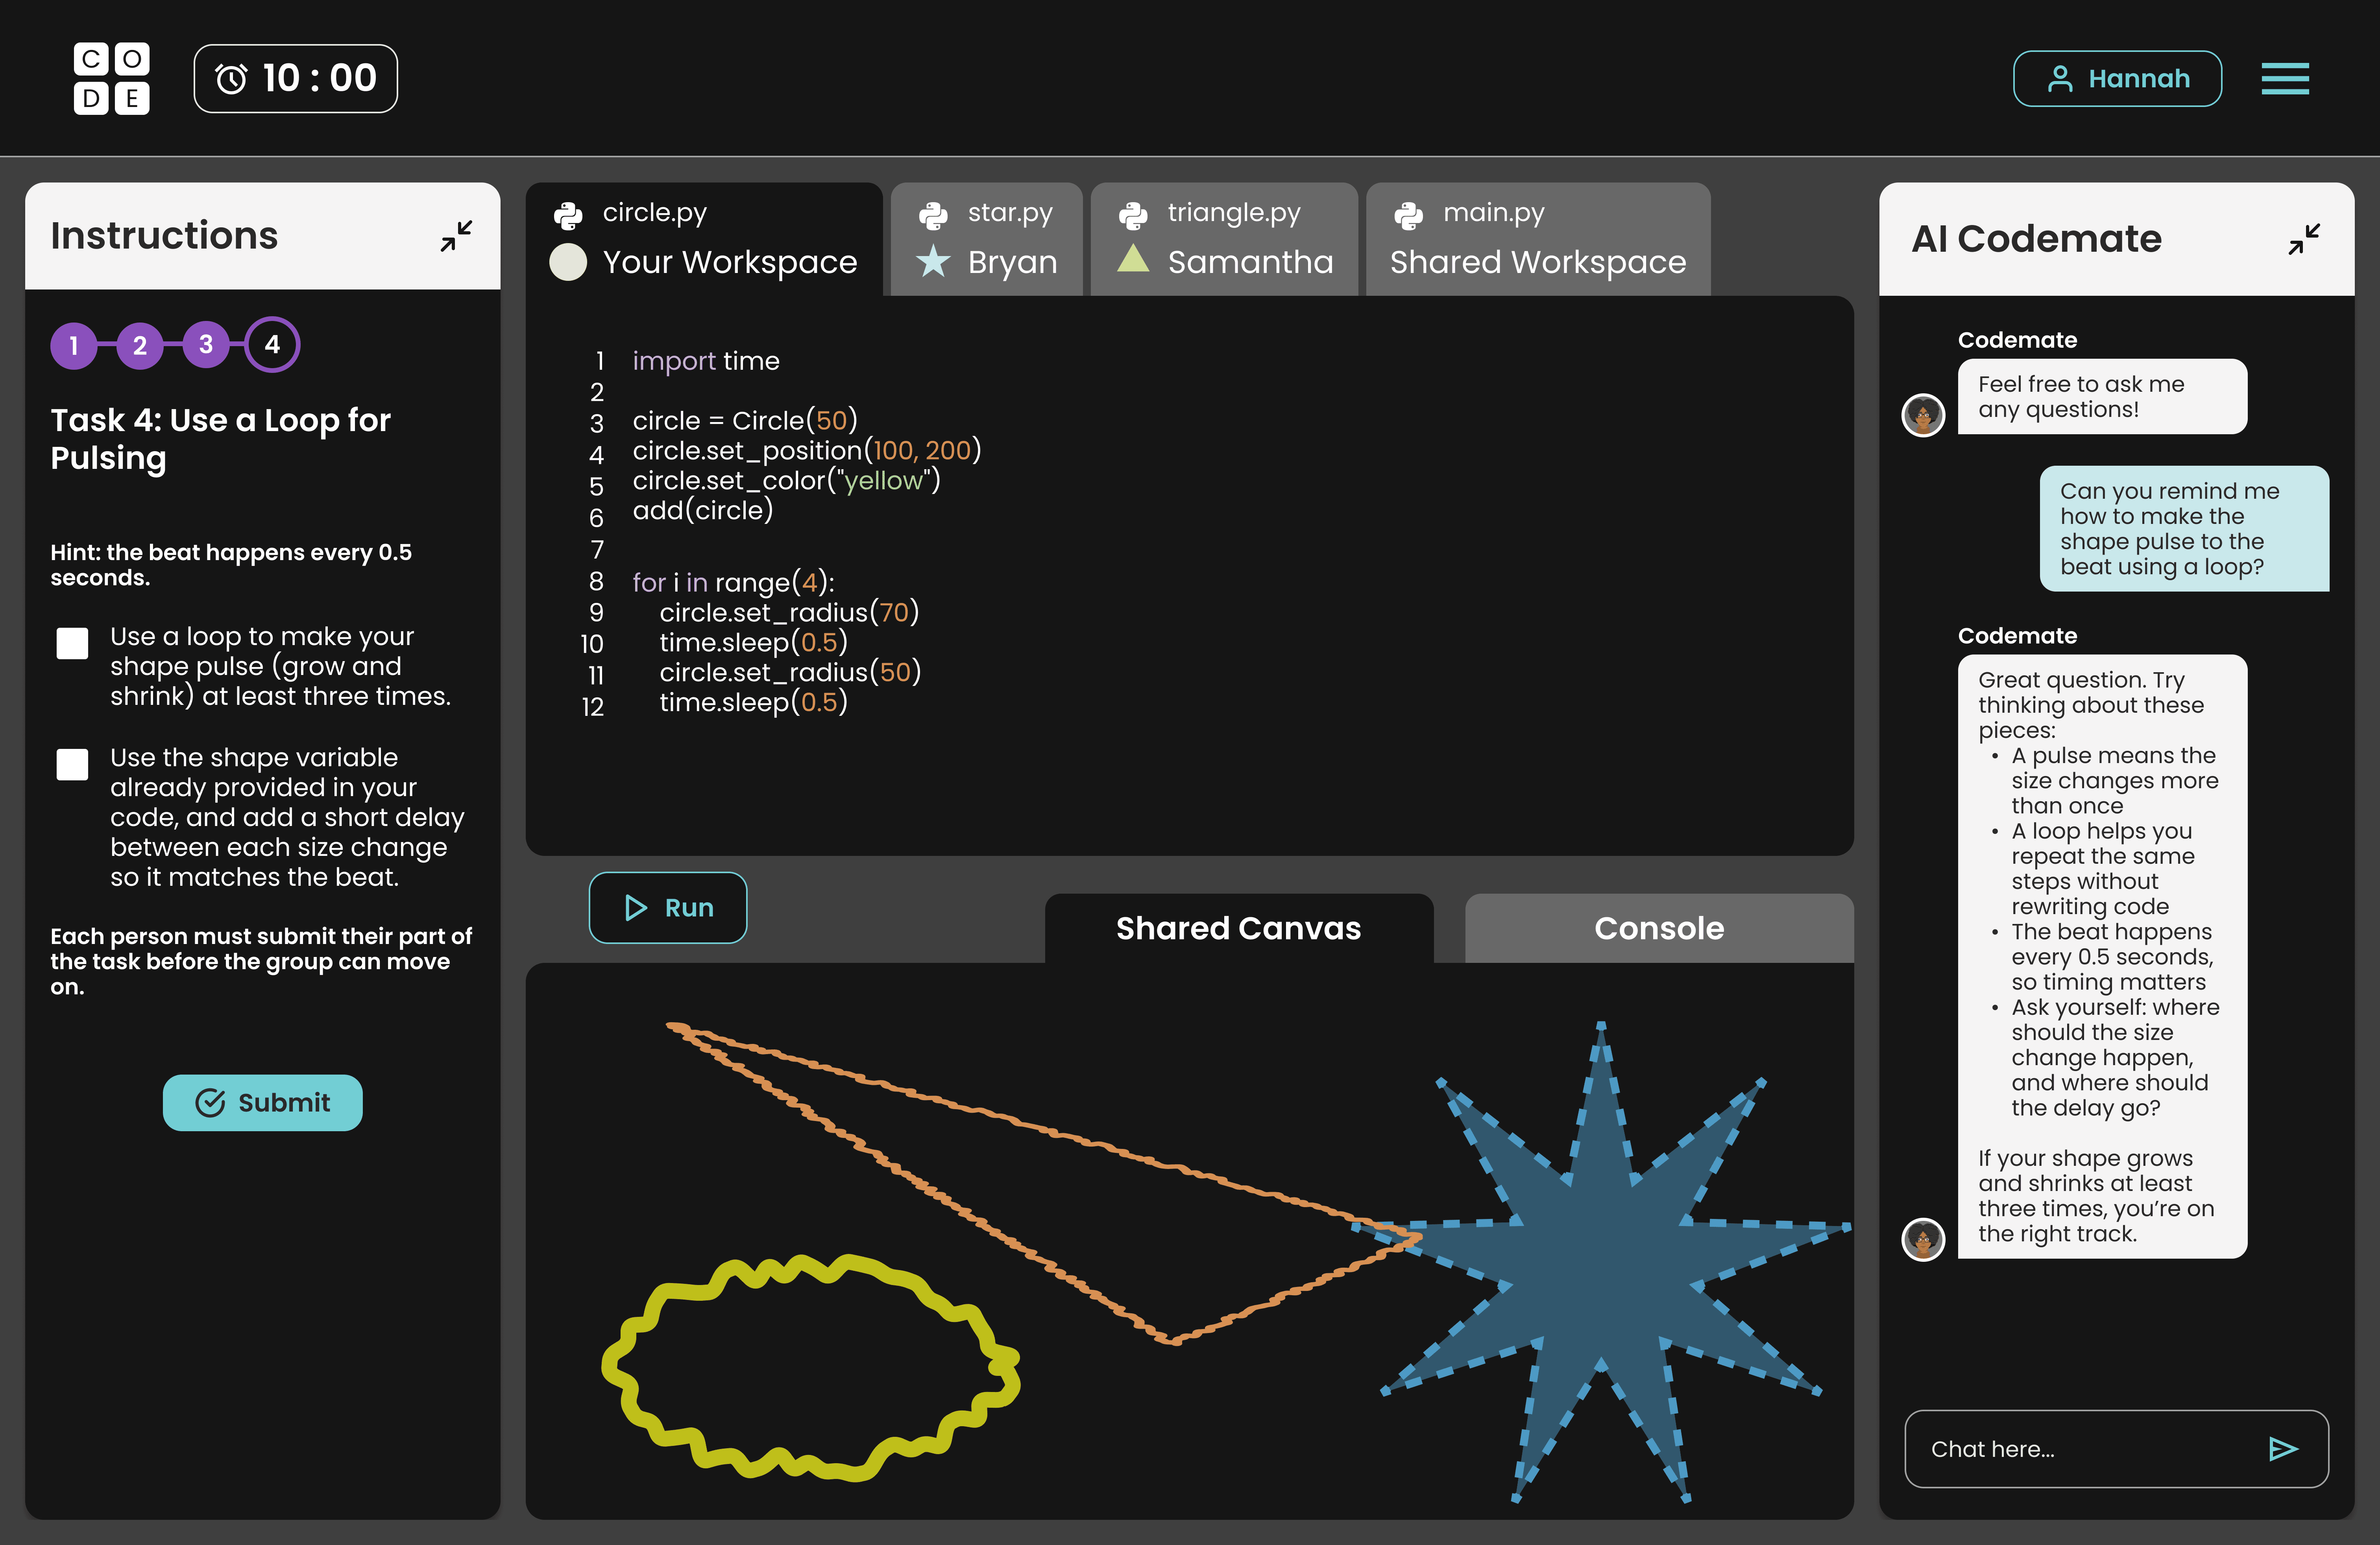Check the loop pulse requirement checkbox
Viewport: 2380px width, 1545px height.
click(72, 643)
